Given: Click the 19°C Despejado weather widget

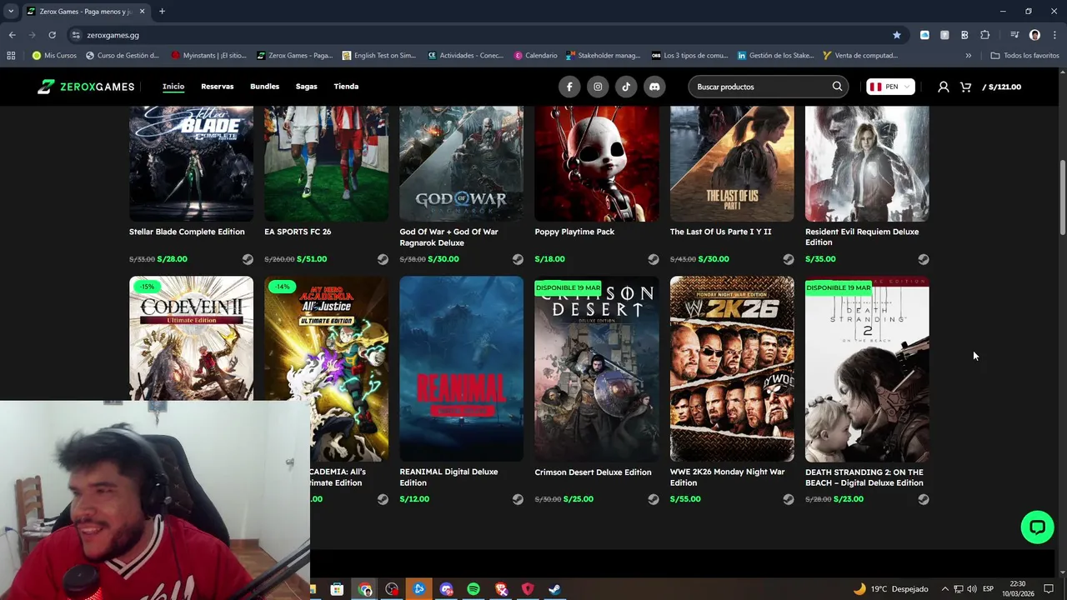Looking at the screenshot, I should [890, 589].
